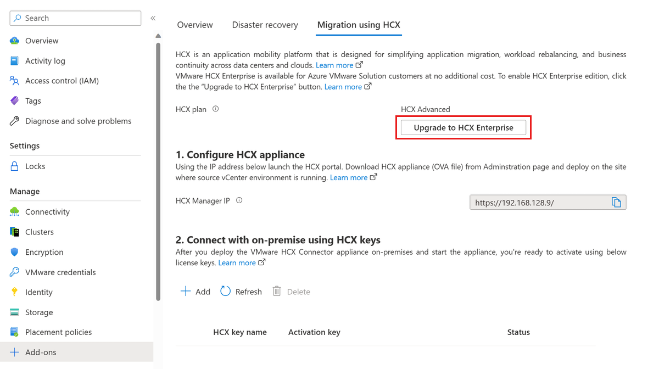Click the Encryption shield icon
659x369 pixels.
pyautogui.click(x=15, y=252)
